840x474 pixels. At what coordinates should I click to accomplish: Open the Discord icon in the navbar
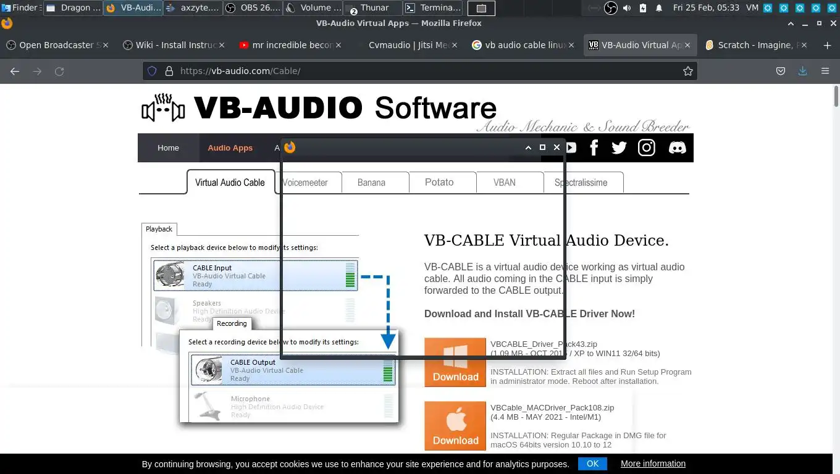click(677, 148)
